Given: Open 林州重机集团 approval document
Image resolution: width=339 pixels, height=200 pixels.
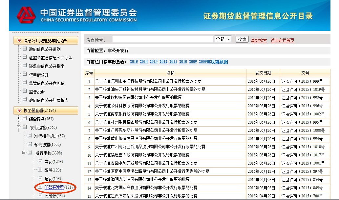Looking at the screenshot, I should (x=146, y=122).
